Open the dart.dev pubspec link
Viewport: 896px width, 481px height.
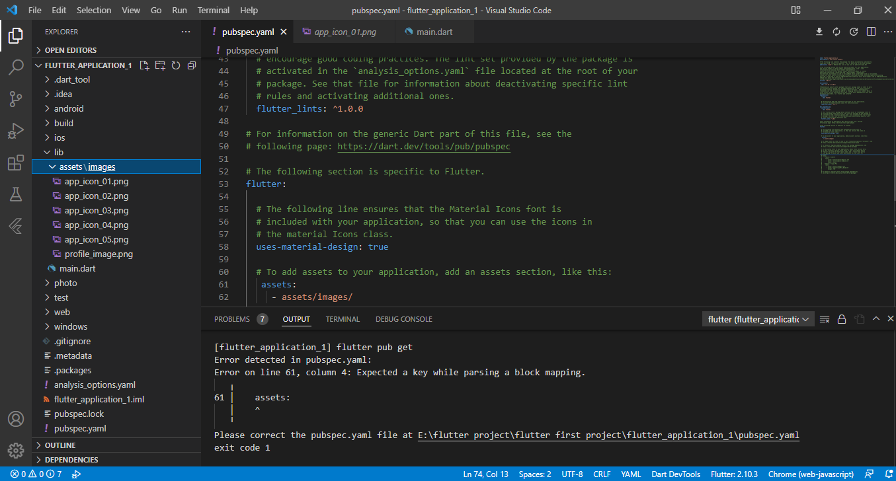(x=424, y=147)
